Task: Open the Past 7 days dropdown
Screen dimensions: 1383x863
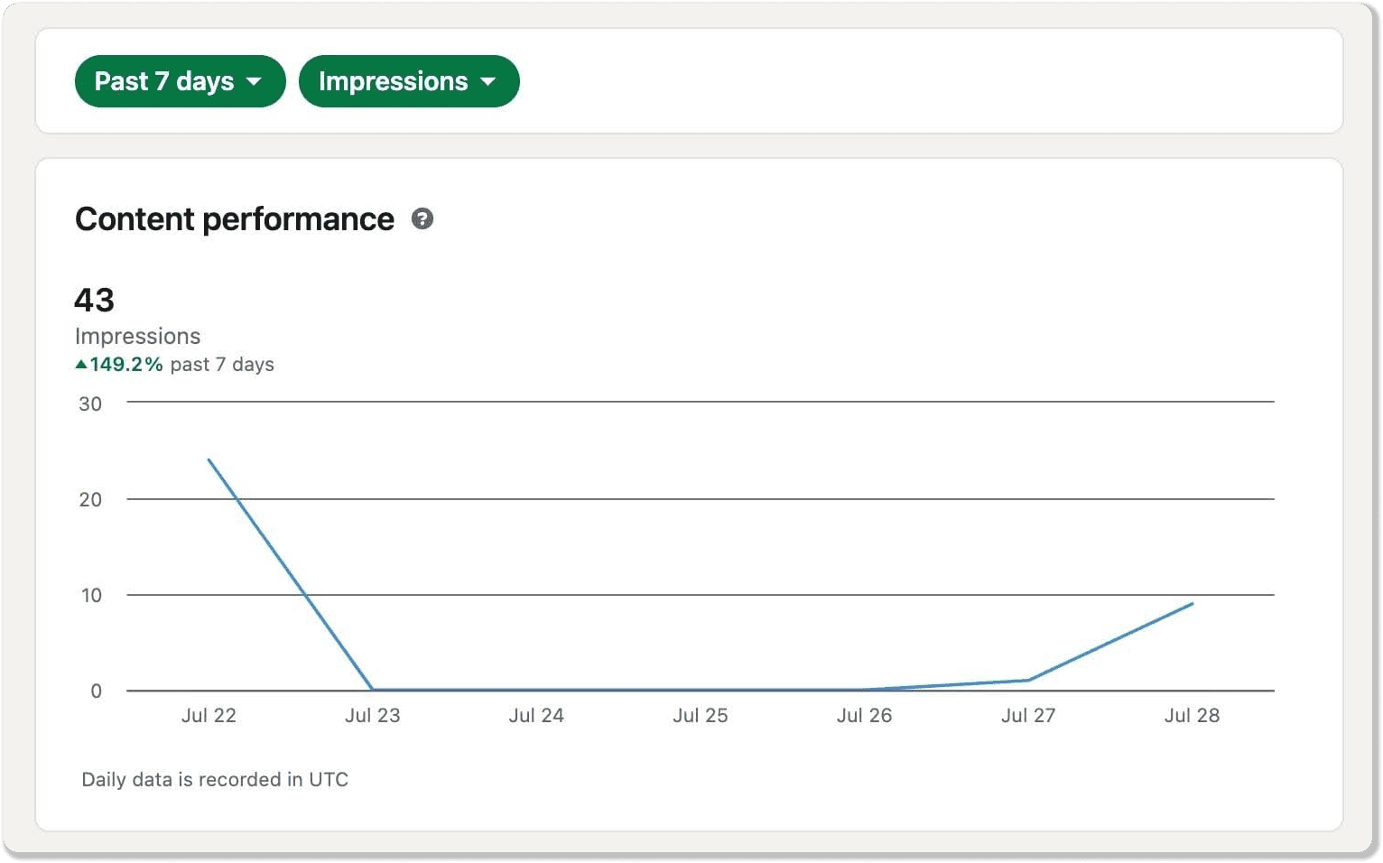Action: tap(180, 81)
